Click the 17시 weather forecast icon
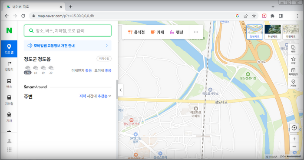The height and width of the screenshot is (160, 304). click(x=28, y=70)
